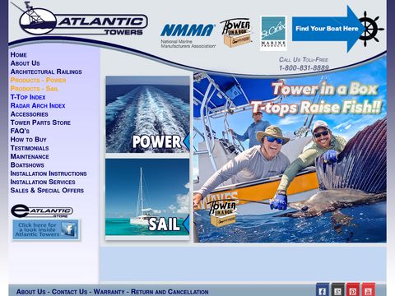Go to Accessories page
Screen dimensions: 395x296
point(30,114)
